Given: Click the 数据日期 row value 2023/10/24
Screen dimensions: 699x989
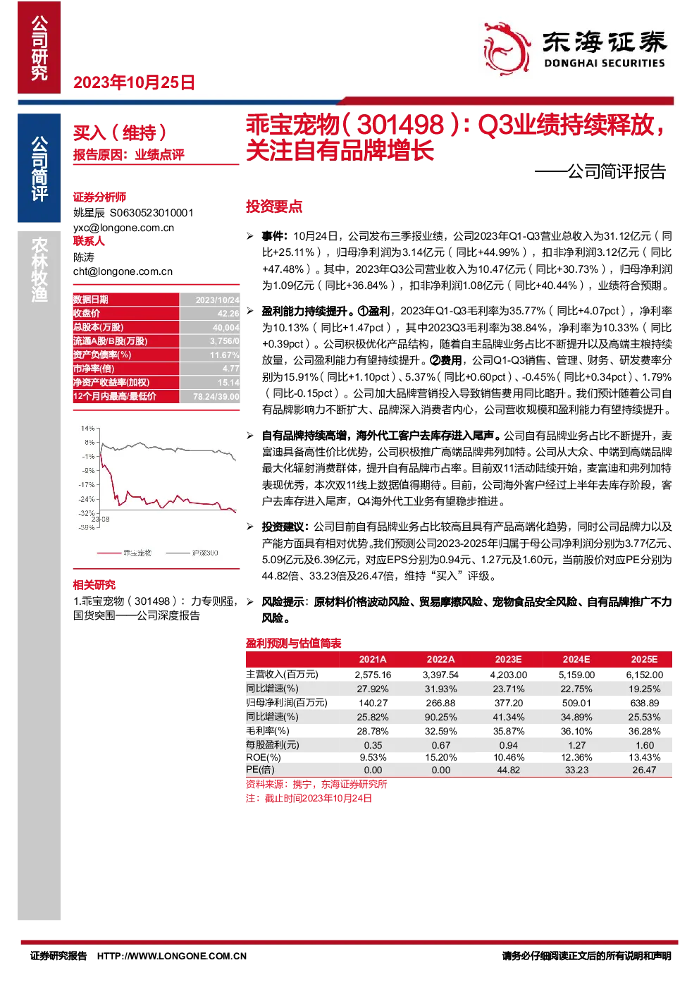Looking at the screenshot, I should [x=218, y=300].
